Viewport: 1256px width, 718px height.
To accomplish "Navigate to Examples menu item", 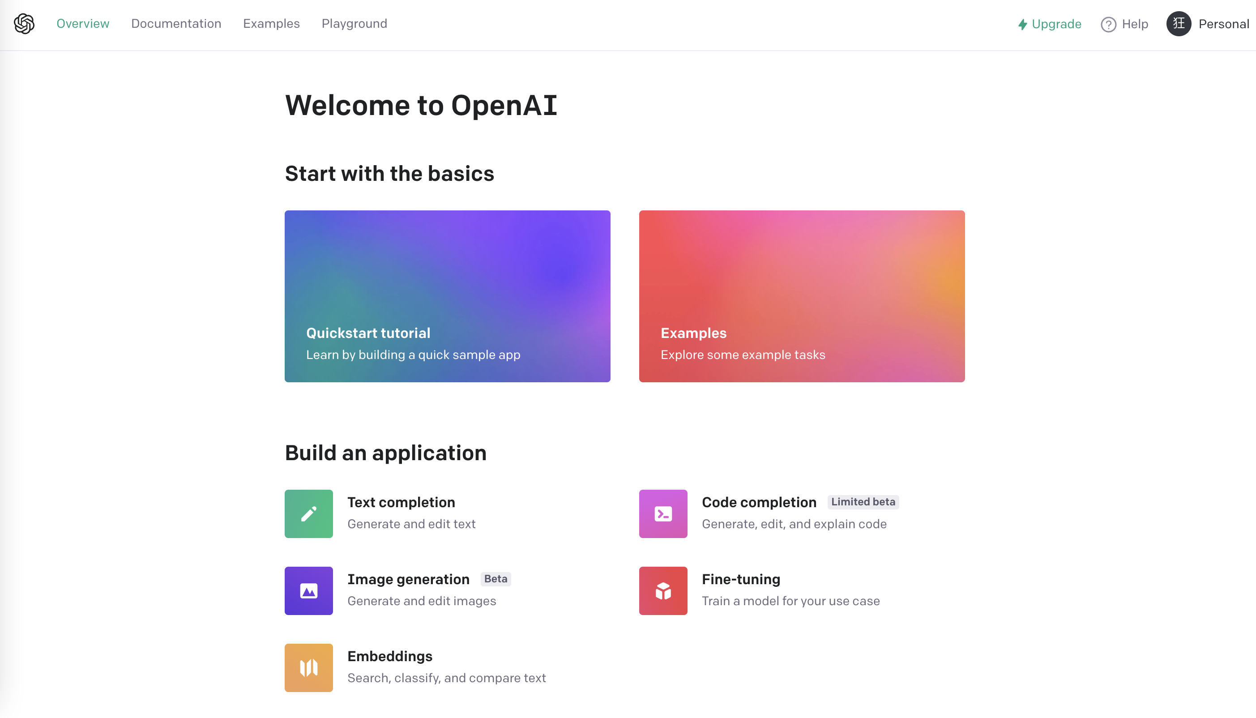I will tap(270, 23).
